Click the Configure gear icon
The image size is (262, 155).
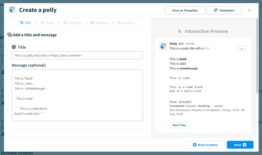[x=65, y=23]
